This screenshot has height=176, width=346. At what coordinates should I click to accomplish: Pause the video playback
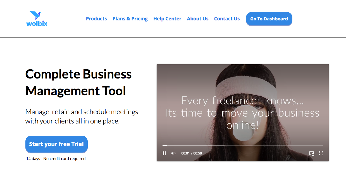click(164, 153)
